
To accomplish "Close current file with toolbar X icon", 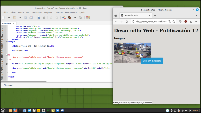I will tap(44, 18).
